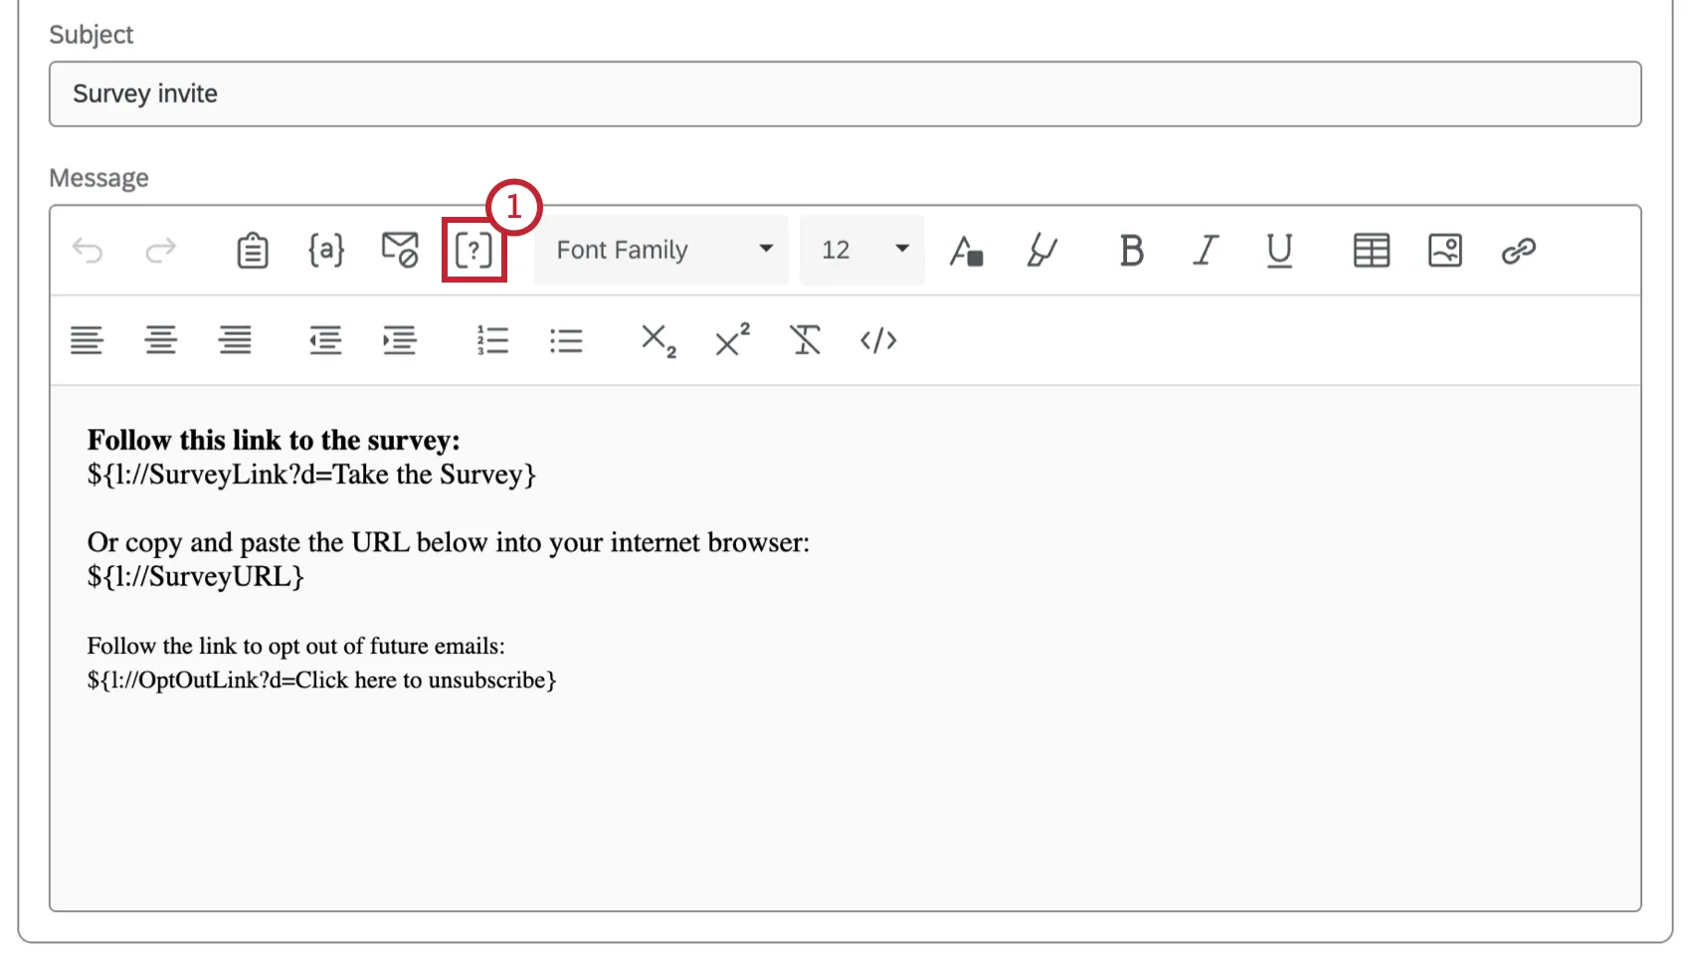This screenshot has width=1691, height=973.
Task: Click the paste clipboard icon
Action: pyautogui.click(x=253, y=251)
